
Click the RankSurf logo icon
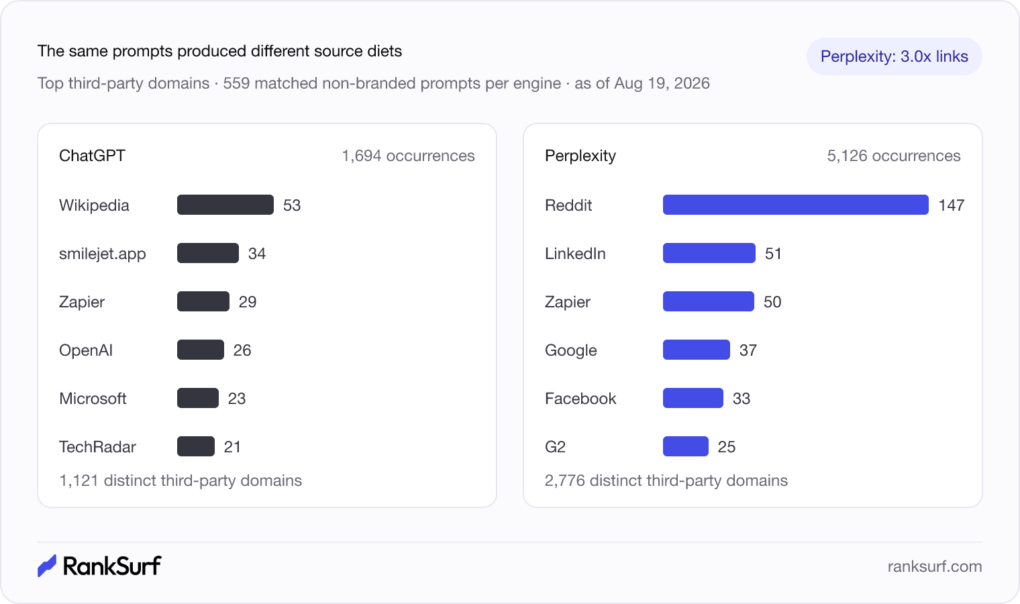coord(47,566)
